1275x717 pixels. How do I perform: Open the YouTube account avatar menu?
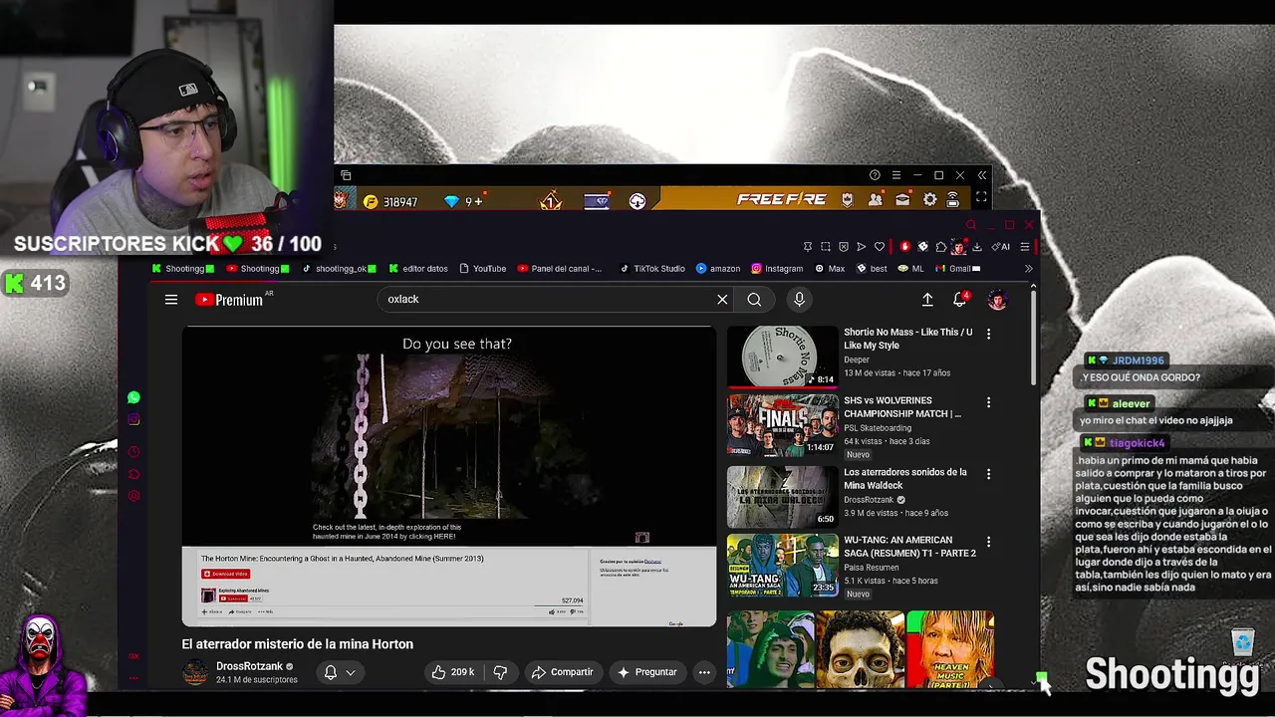pos(997,299)
